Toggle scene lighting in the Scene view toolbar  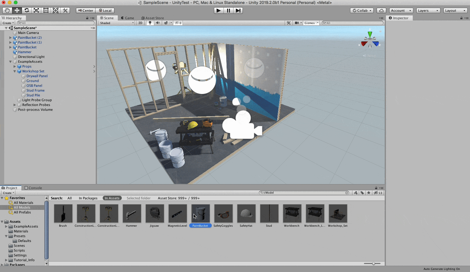(x=150, y=23)
